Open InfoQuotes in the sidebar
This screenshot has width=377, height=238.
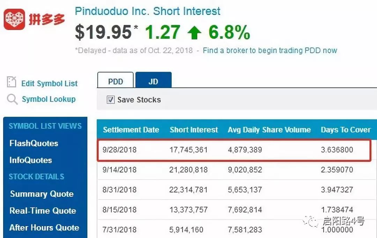coord(30,160)
